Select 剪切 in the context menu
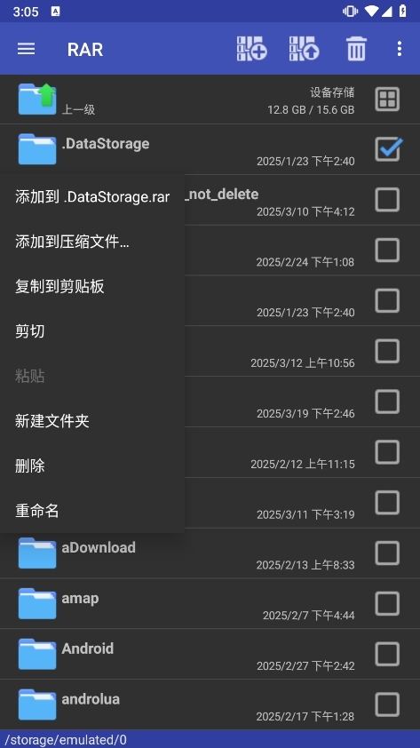The image size is (420, 748). 92,331
